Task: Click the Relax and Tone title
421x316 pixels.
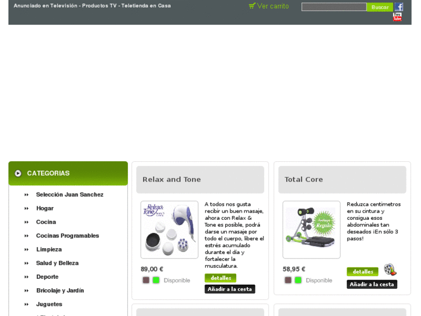Action: coord(171,179)
